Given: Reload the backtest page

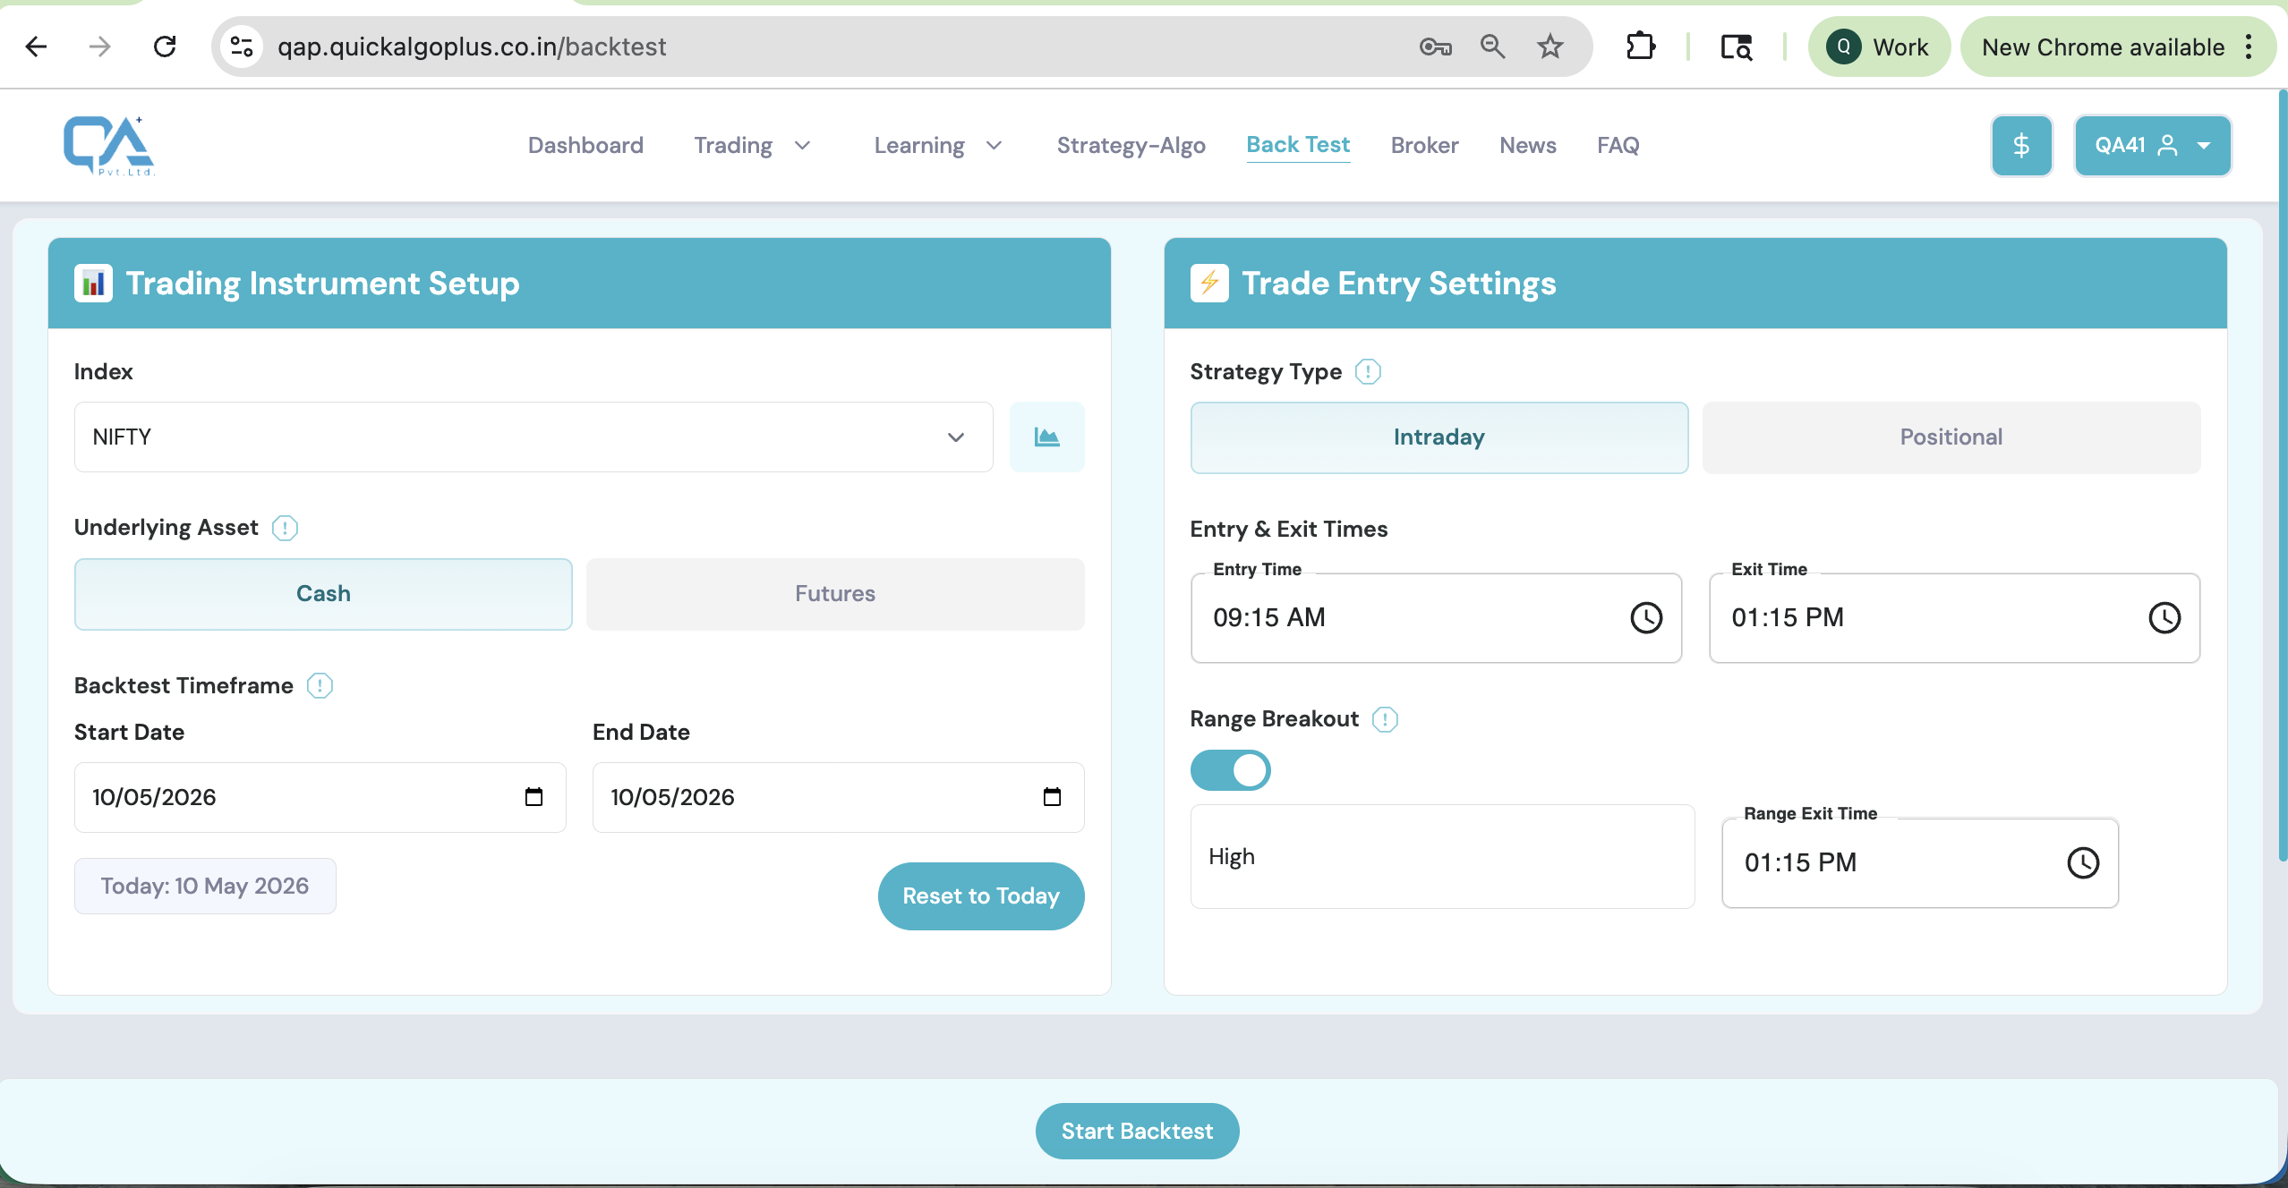Looking at the screenshot, I should click(x=165, y=47).
